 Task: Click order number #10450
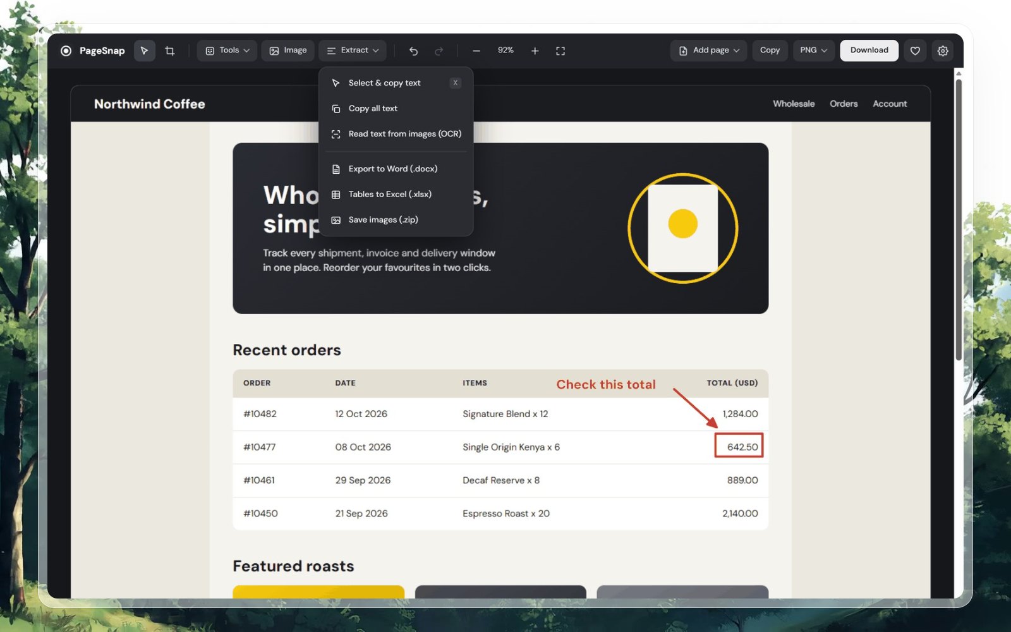pos(260,514)
